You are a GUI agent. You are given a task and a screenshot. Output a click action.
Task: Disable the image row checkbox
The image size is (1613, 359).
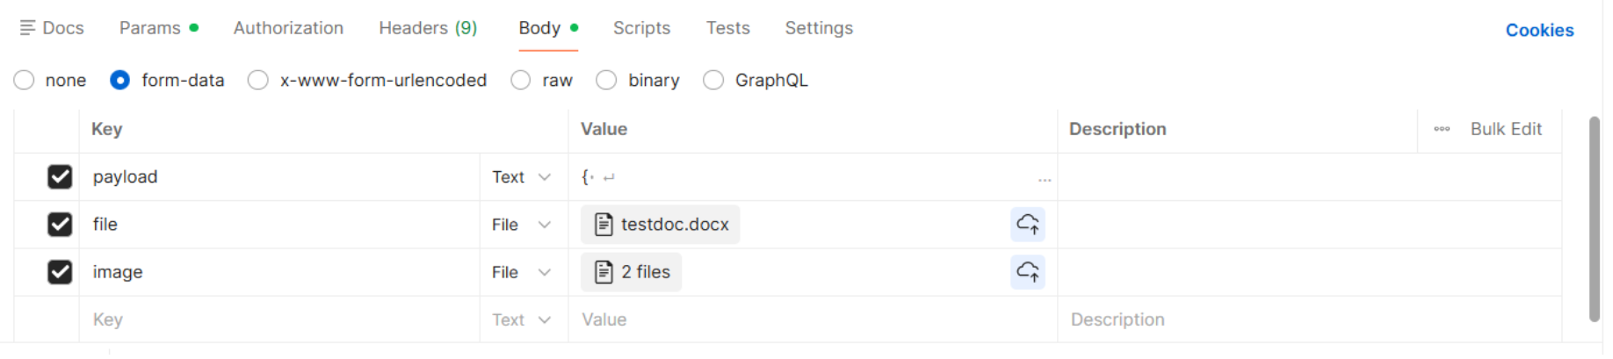(x=60, y=272)
